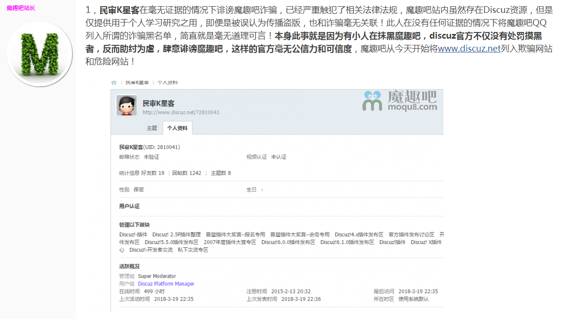This screenshot has height=319, width=562.
Task: Click the UID: 2810041 label
Action: pyautogui.click(x=162, y=147)
